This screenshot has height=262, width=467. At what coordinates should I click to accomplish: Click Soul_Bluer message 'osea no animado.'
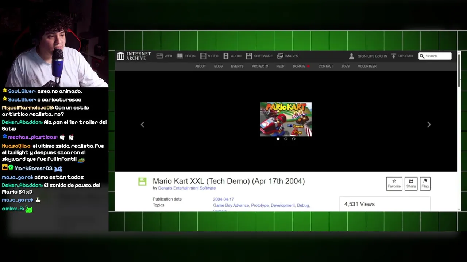click(x=59, y=91)
